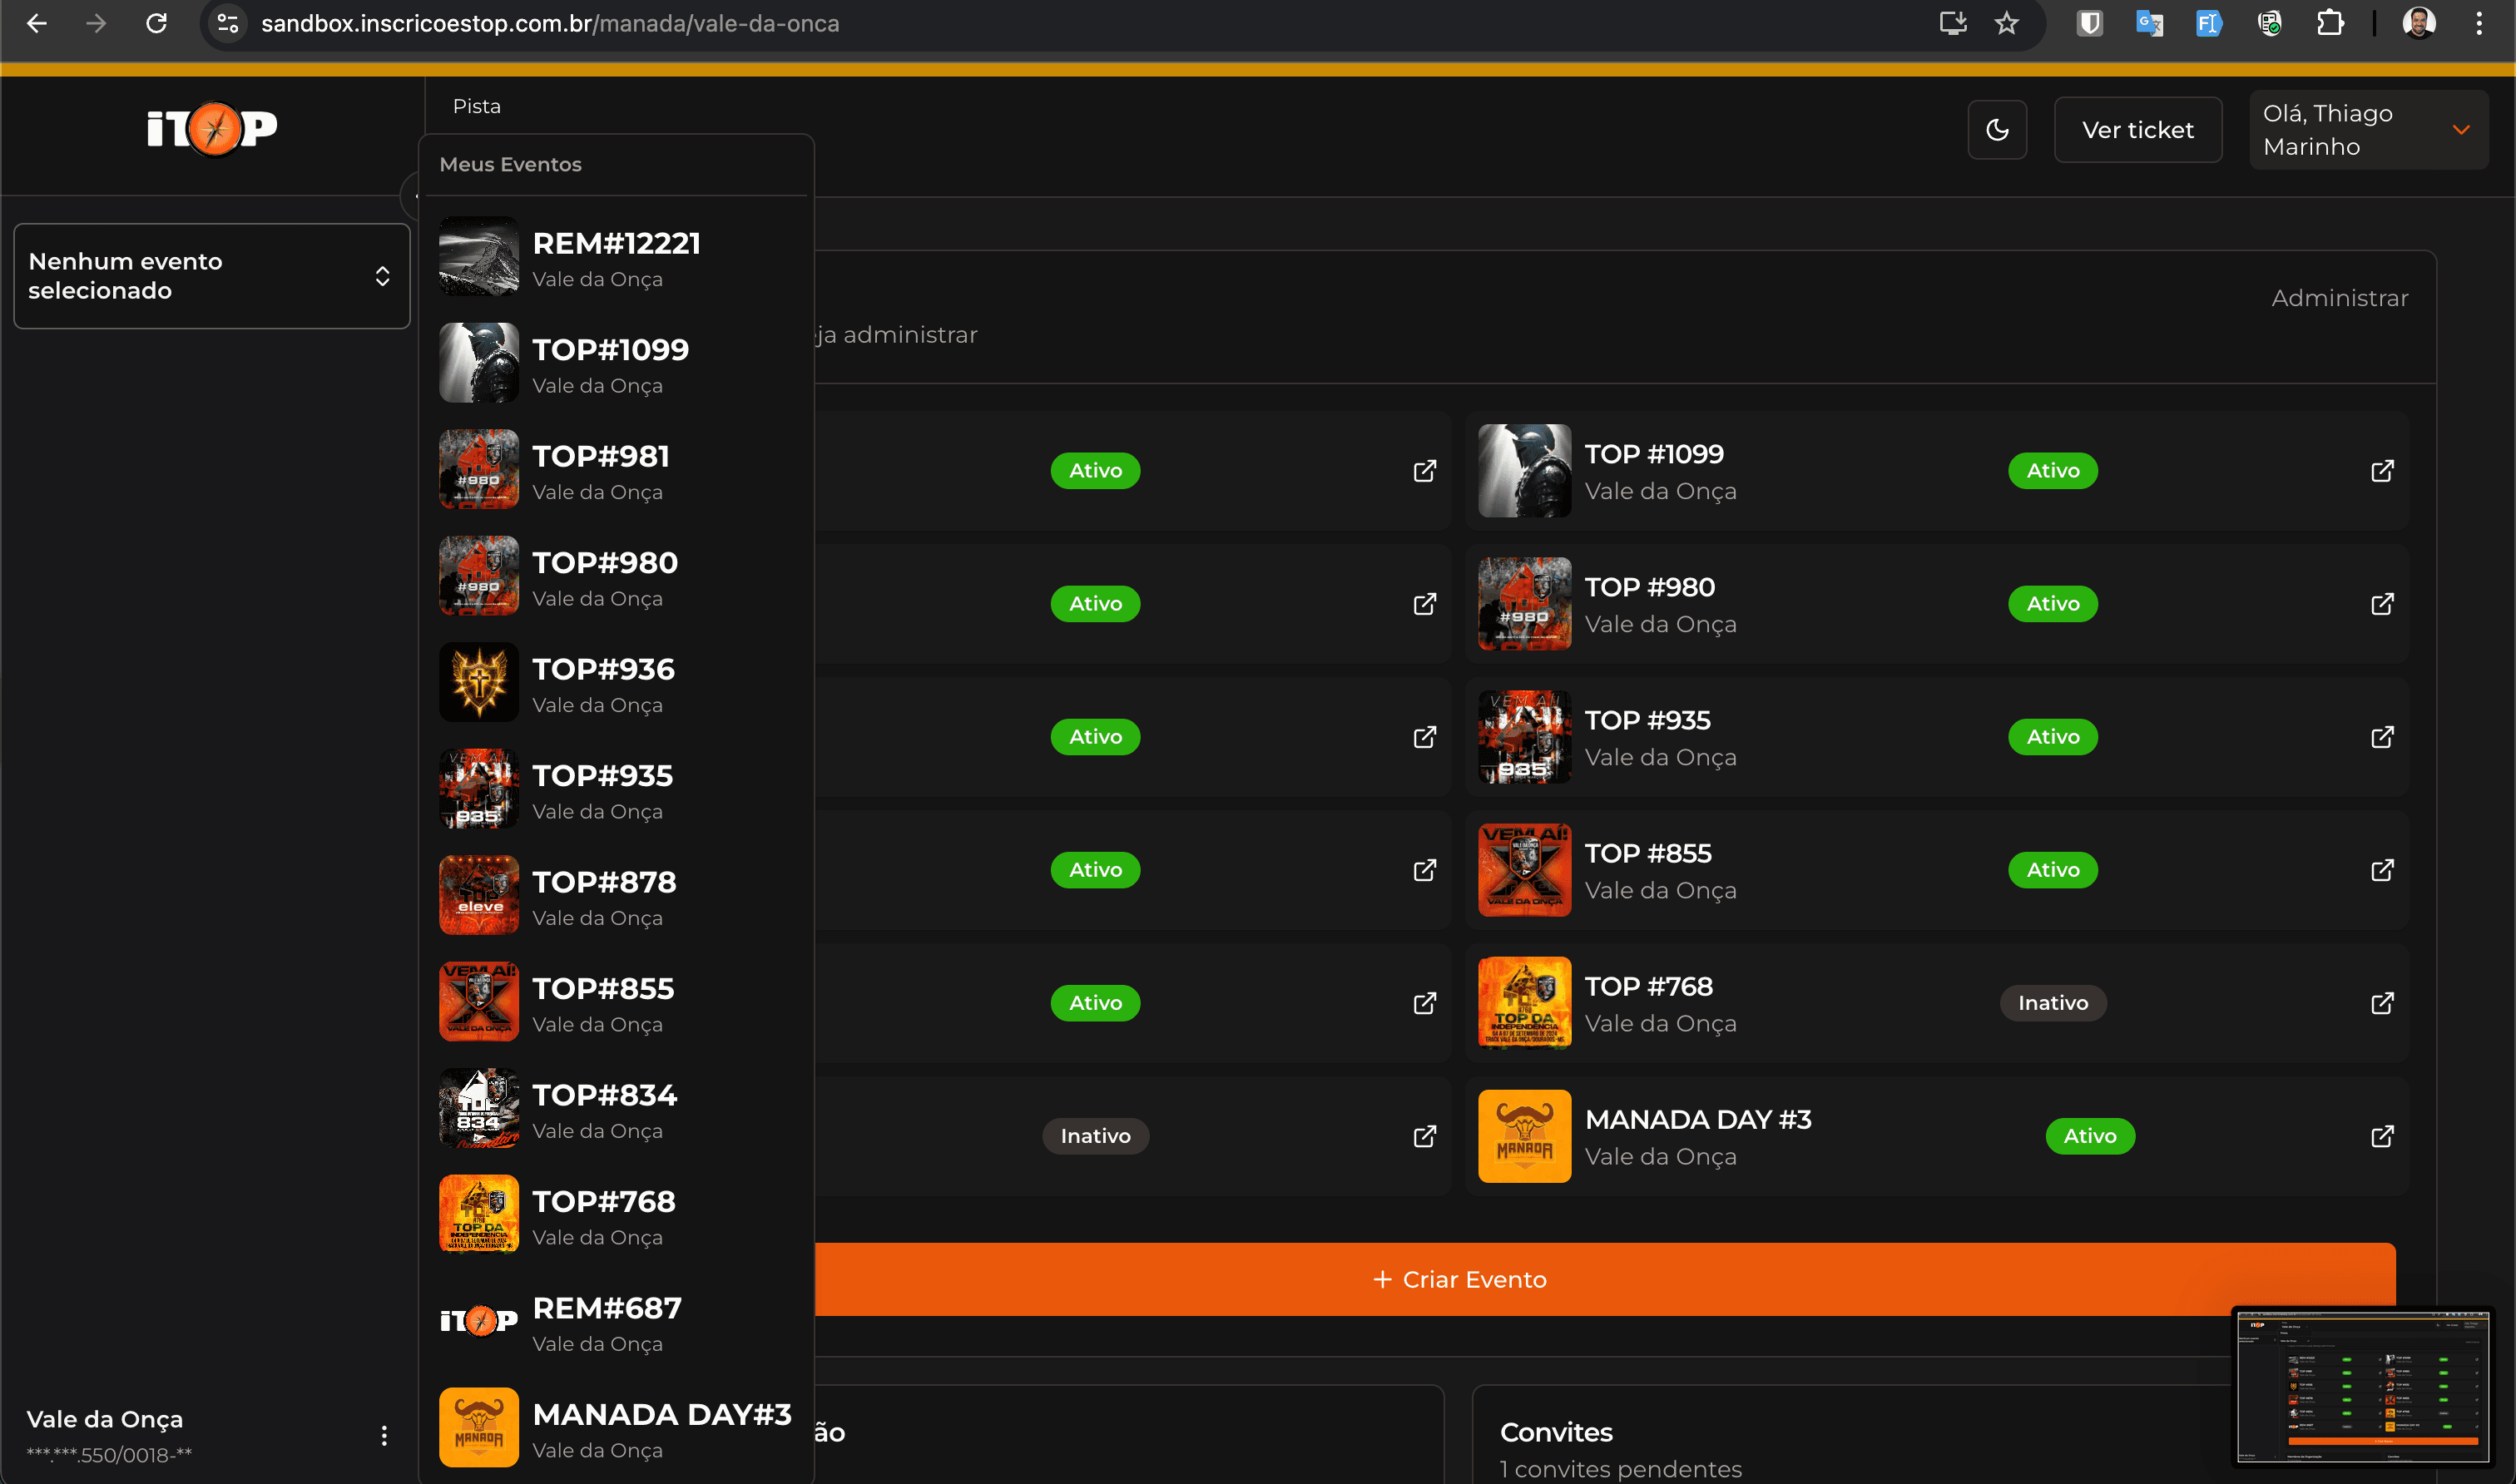Click the Inativo badge on TOP #768
The width and height of the screenshot is (2516, 1484).
pyautogui.click(x=2053, y=1003)
